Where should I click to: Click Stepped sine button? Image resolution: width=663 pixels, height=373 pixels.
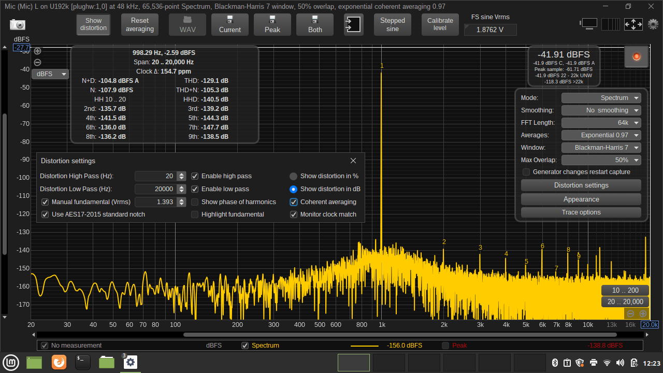393,24
